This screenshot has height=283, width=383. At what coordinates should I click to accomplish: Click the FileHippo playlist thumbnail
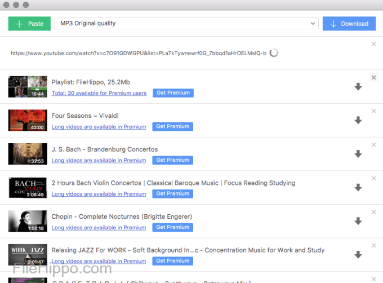(28, 86)
